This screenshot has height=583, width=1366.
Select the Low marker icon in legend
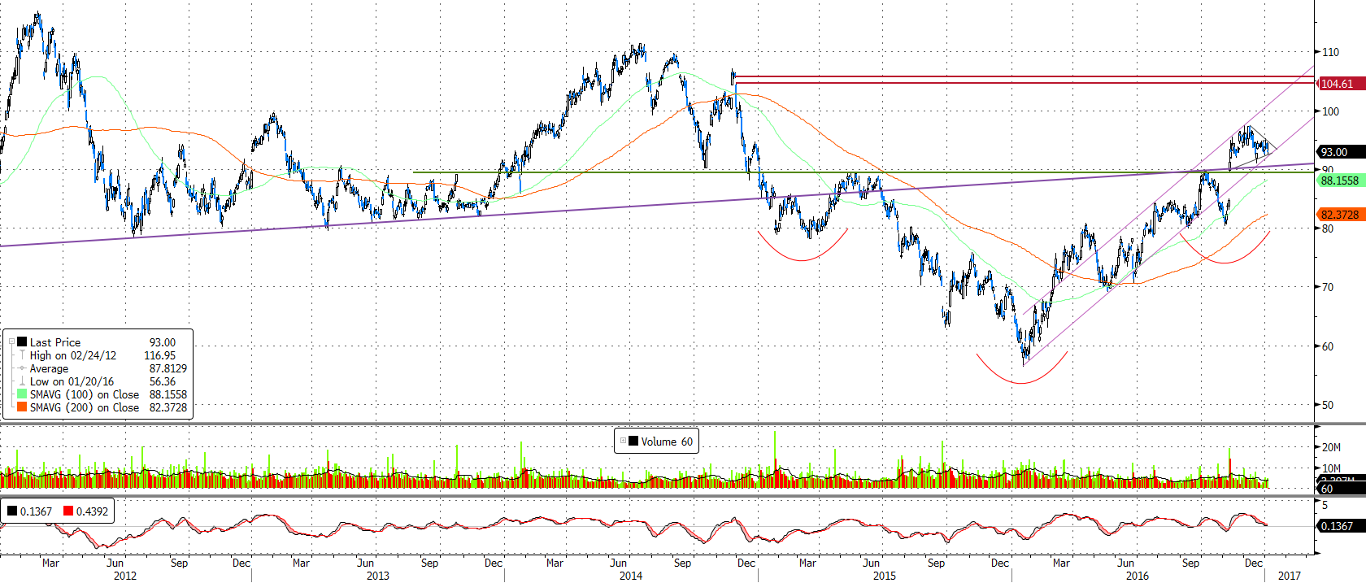23,381
